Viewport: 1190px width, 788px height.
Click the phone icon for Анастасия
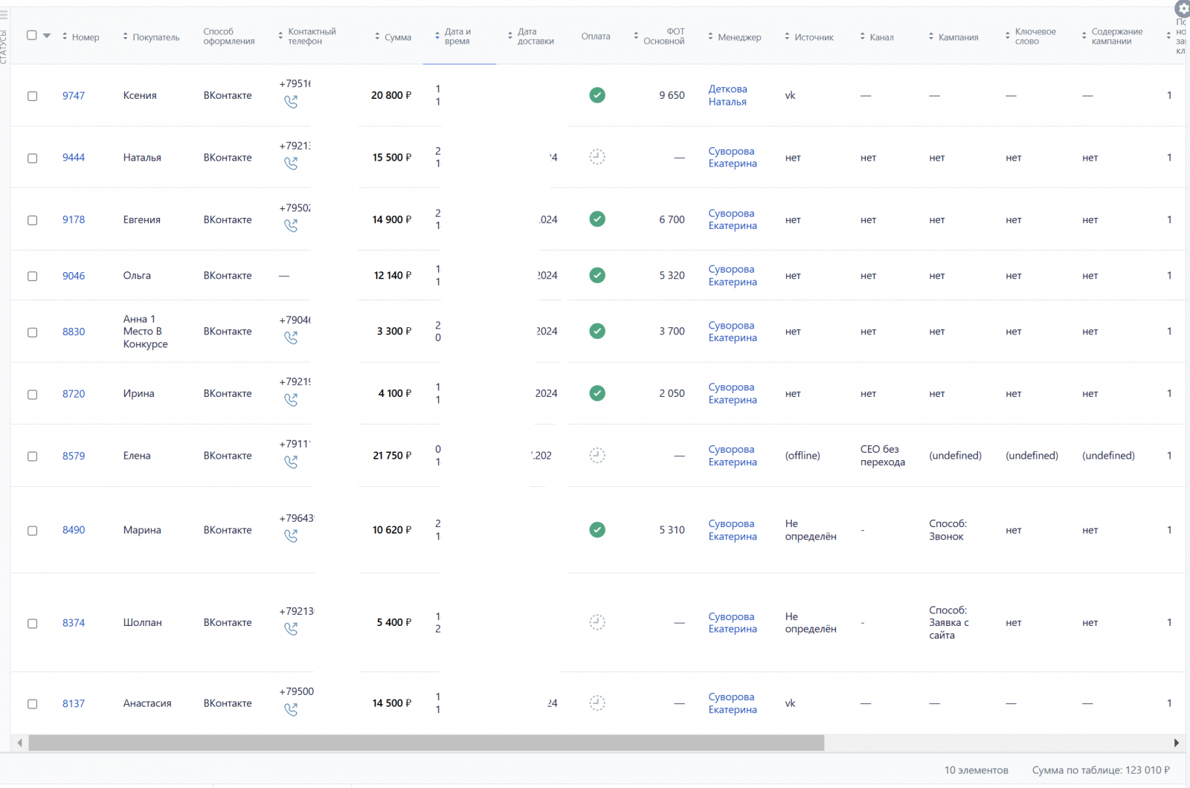tap(291, 710)
